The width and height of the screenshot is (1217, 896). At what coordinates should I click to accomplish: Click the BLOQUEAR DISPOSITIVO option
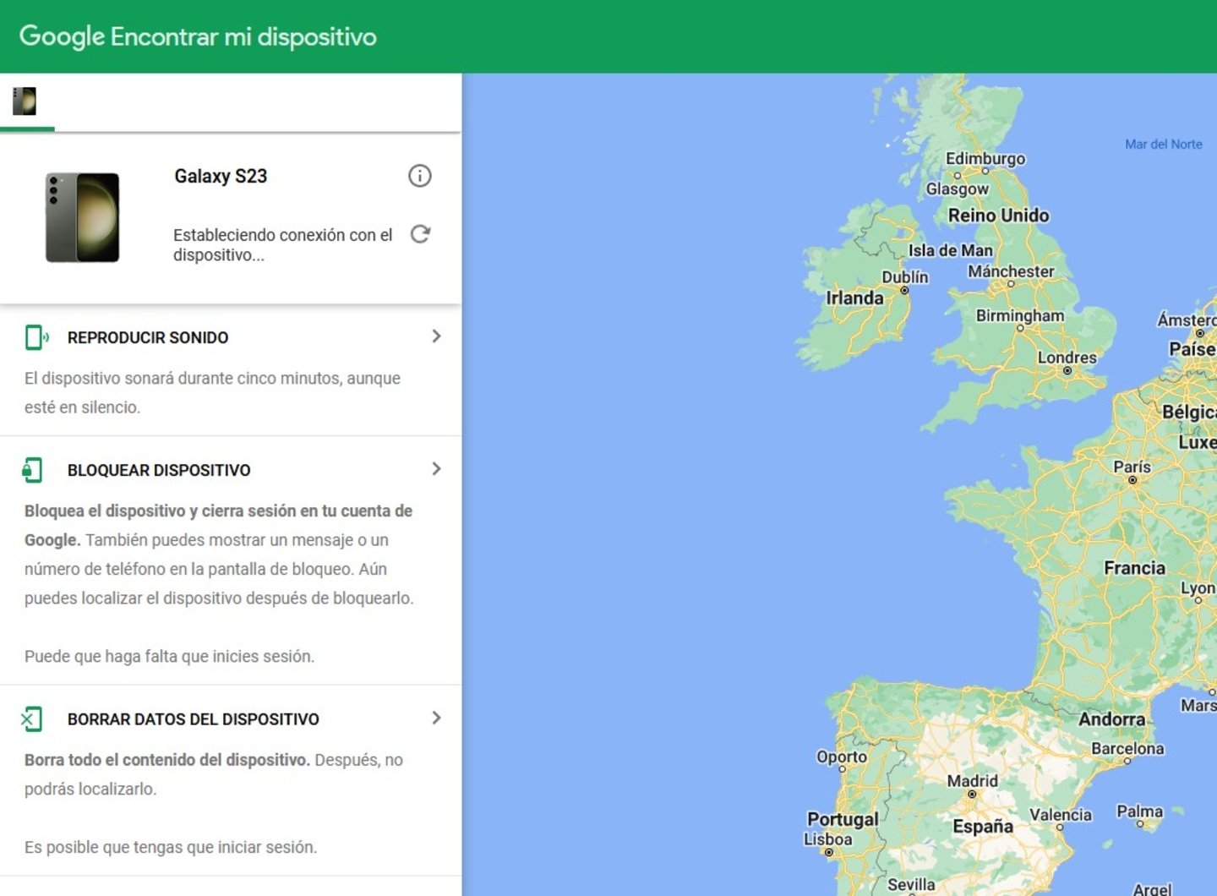click(x=159, y=470)
